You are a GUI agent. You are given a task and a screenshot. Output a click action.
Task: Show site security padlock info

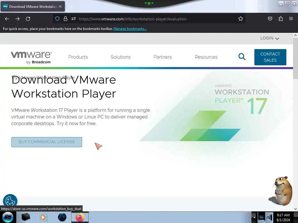(x=65, y=19)
